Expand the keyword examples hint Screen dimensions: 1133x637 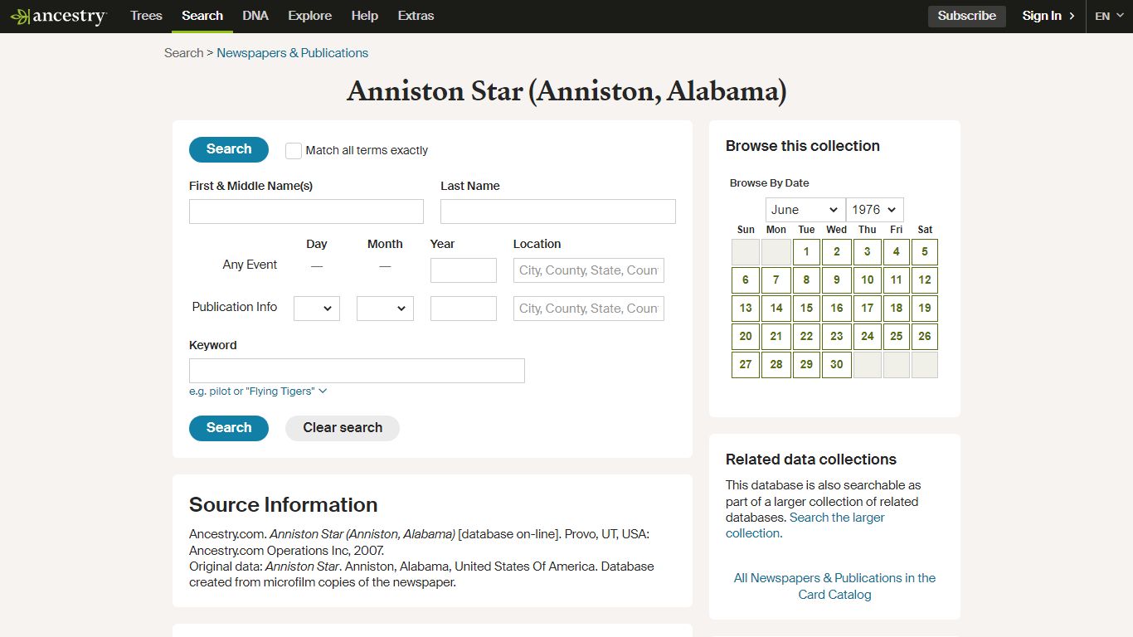258,391
